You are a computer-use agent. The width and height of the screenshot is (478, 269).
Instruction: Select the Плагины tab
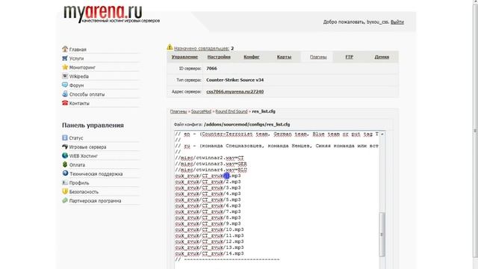[318, 57]
